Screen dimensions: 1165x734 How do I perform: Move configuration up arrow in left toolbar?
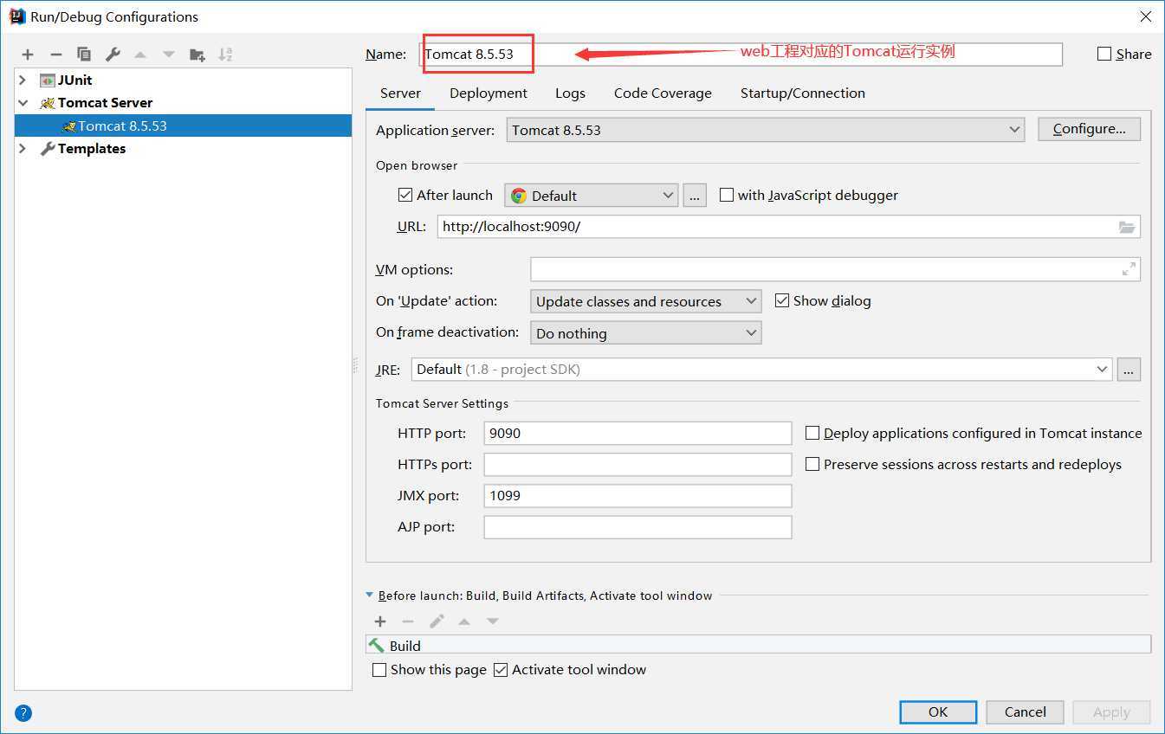140,55
